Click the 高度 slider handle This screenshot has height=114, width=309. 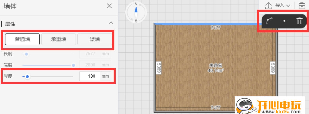(74, 65)
